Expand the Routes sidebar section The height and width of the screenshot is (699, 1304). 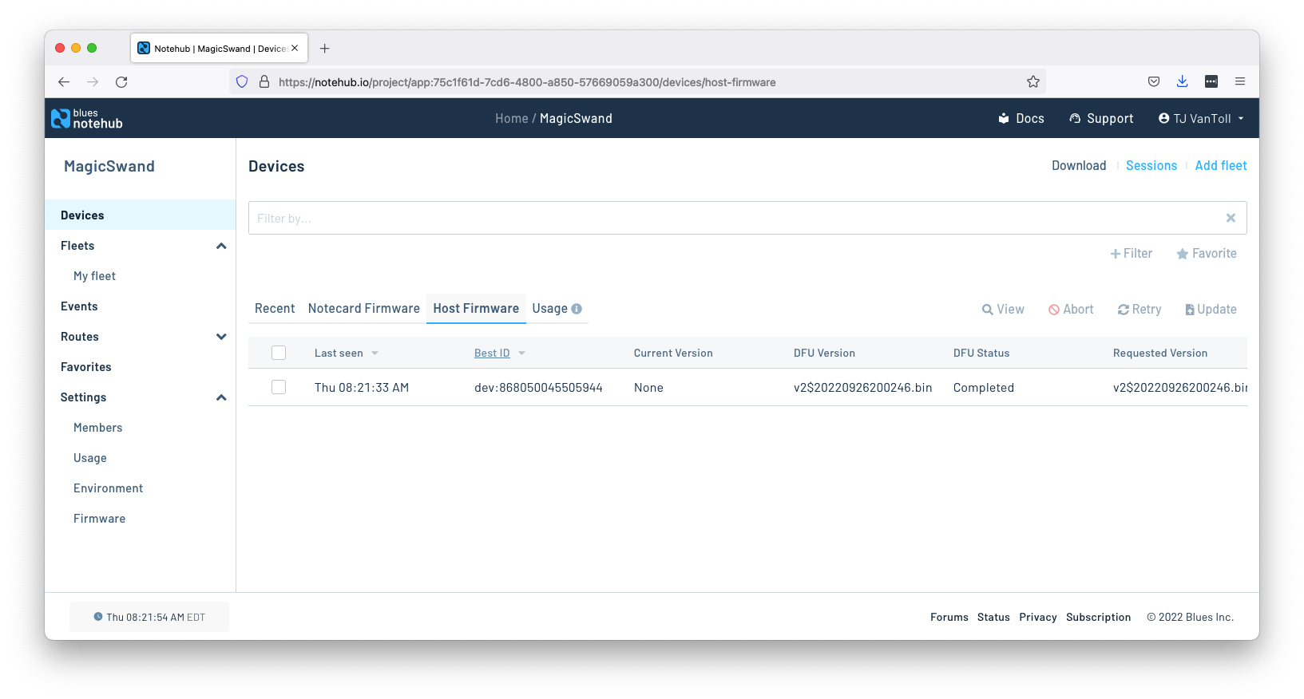coord(221,337)
